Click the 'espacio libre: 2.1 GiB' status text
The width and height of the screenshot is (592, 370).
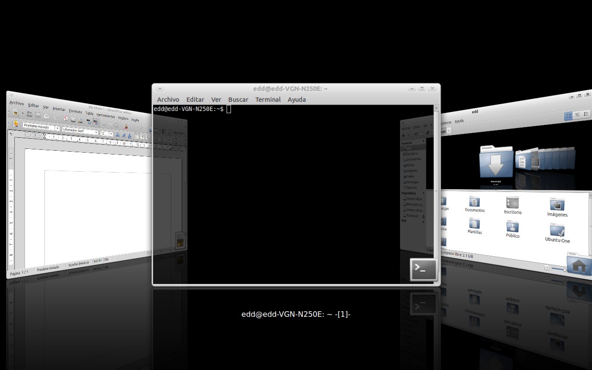[458, 254]
